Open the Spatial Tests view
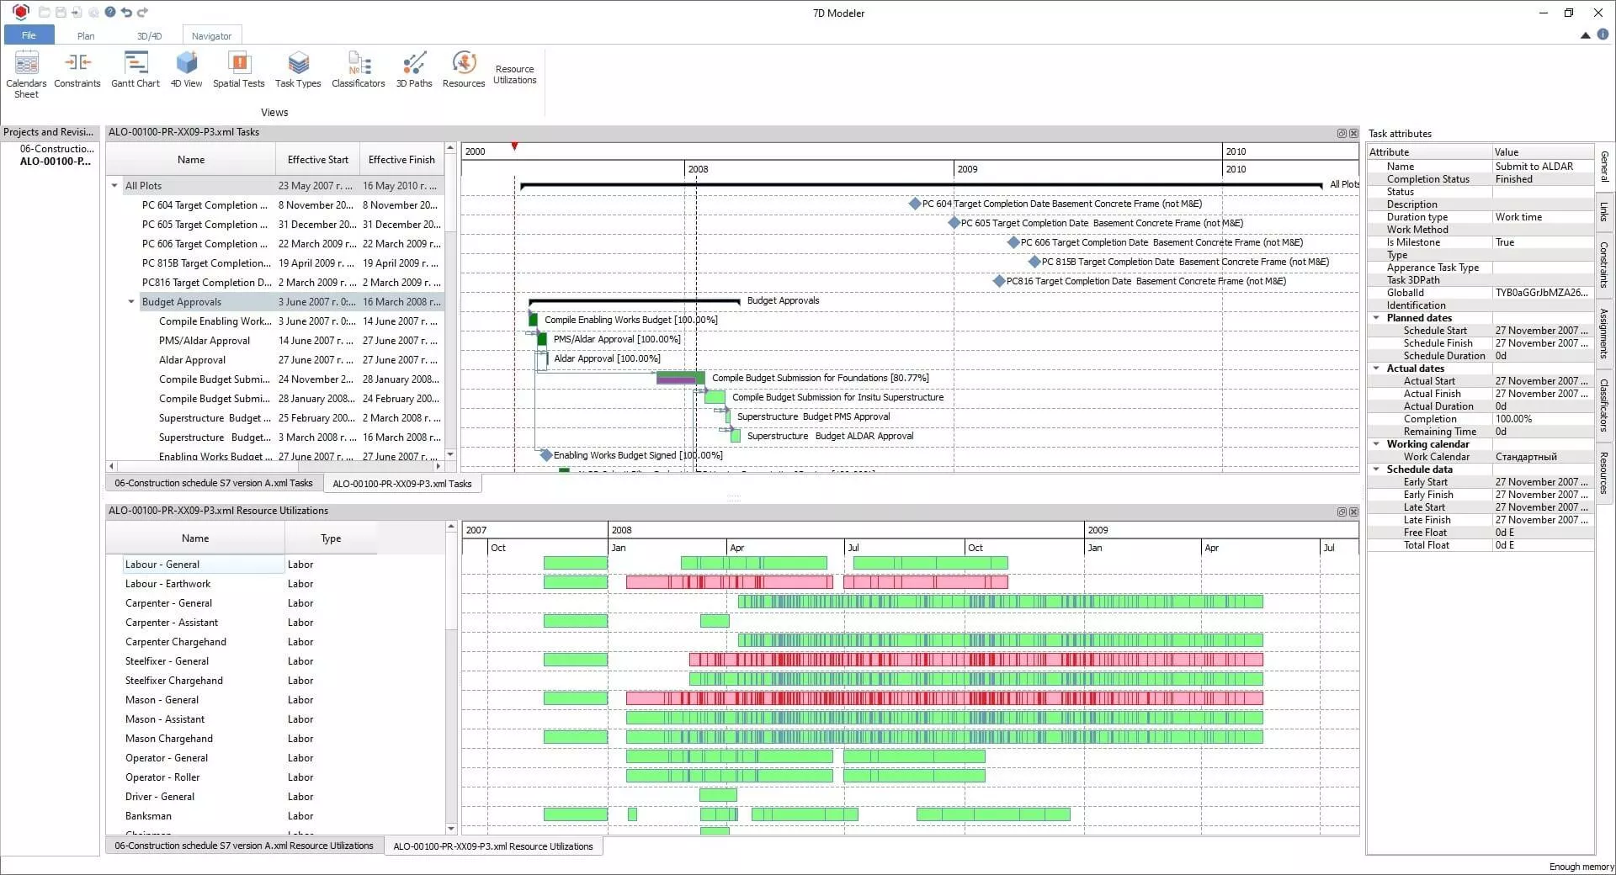1616x875 pixels. coord(238,70)
